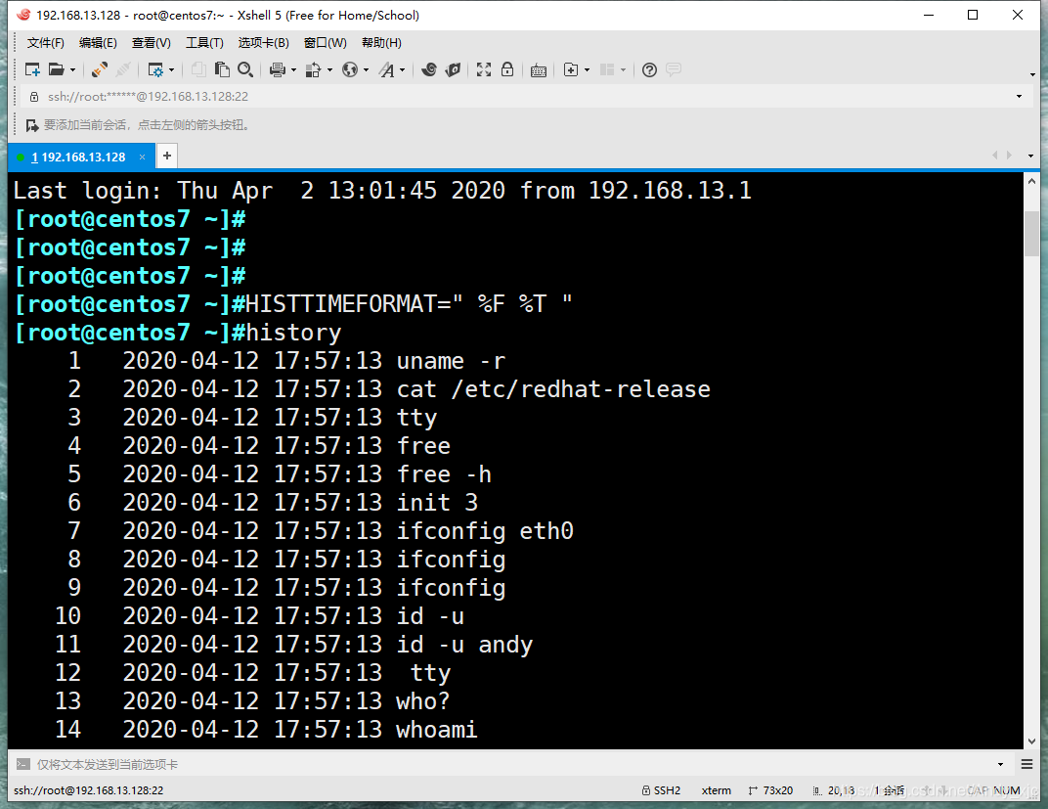Click the Paste clipboard toolbar icon
Screen dimensions: 1048x809
coord(222,69)
